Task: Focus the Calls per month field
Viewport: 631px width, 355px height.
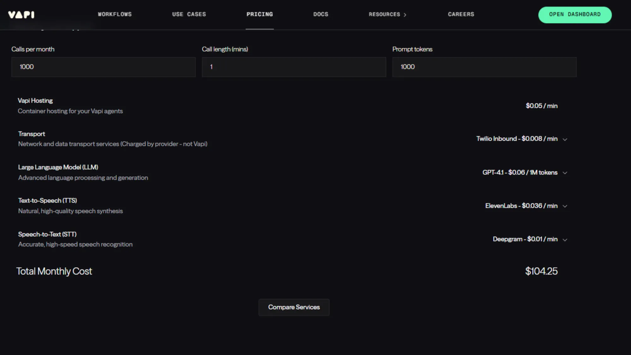Action: 103,67
